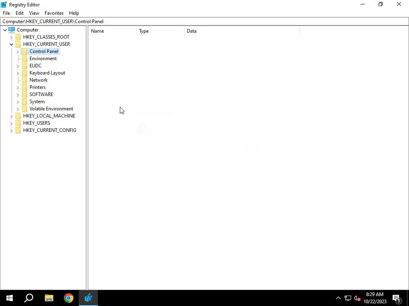Click the Volatile Environment folder icon

(24, 108)
